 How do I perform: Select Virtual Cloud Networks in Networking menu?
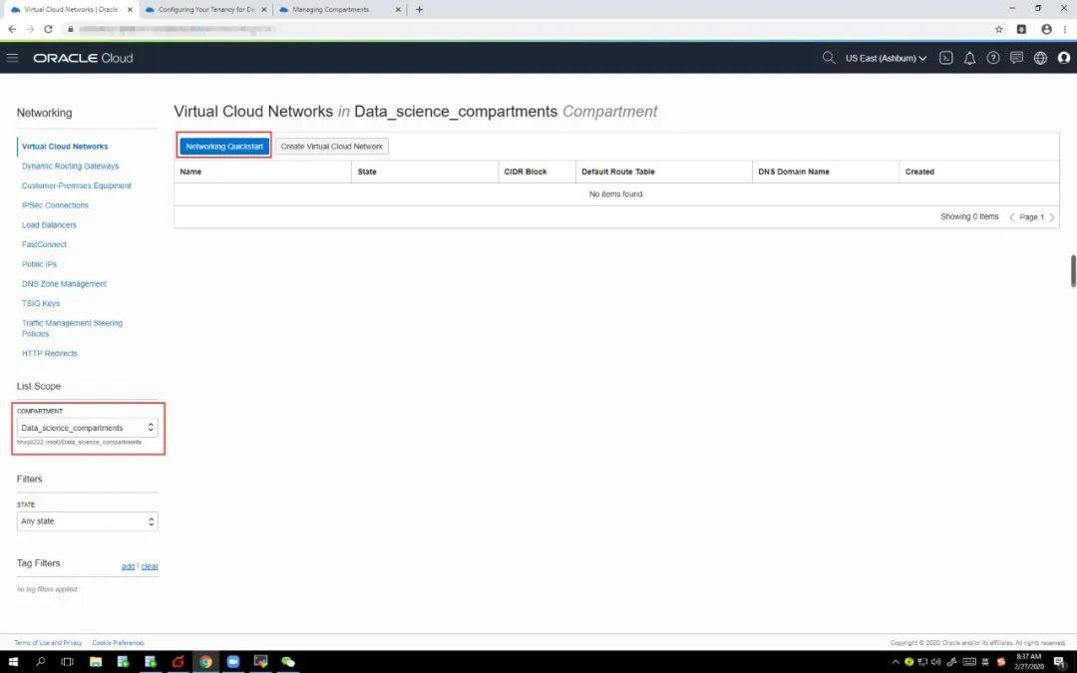click(65, 147)
